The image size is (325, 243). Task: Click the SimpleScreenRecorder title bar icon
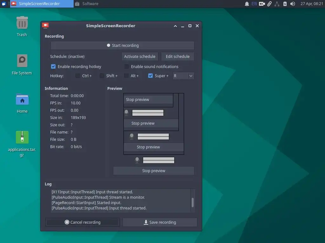point(45,26)
